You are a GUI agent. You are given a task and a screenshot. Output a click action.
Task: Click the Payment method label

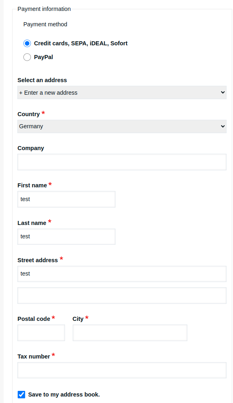tap(45, 24)
